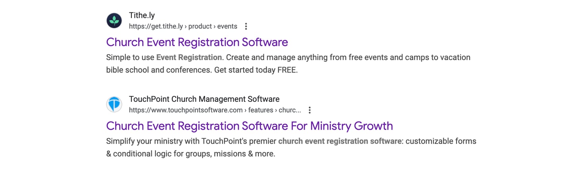Click the "TouchPoint Church Management Software" site name
This screenshot has width=572, height=179.
[204, 99]
